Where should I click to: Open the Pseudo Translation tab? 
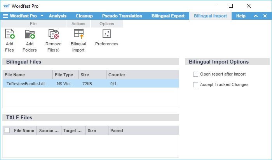122,16
